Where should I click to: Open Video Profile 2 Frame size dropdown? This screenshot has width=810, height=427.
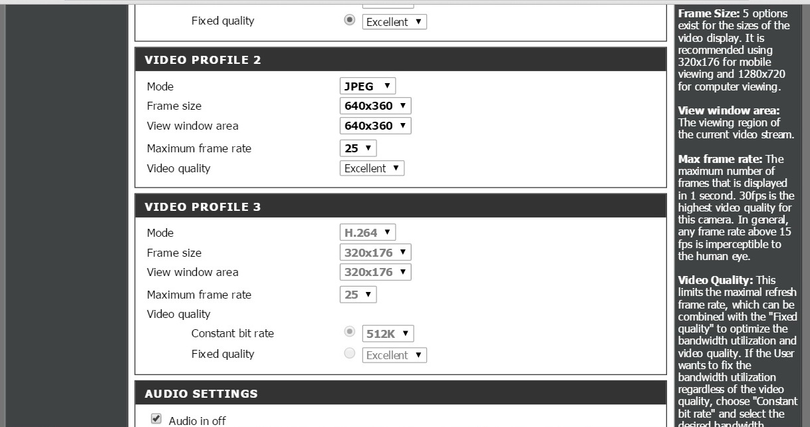point(375,106)
